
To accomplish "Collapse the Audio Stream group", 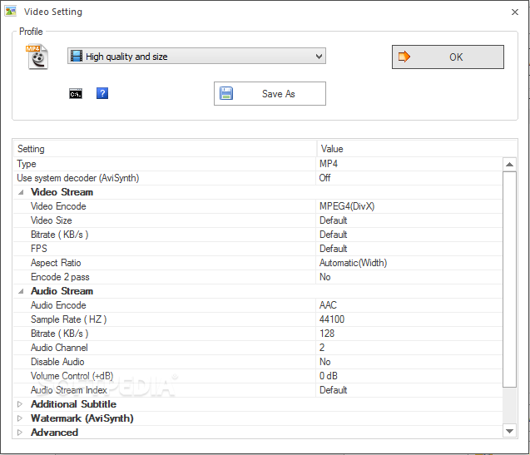I will click(21, 291).
